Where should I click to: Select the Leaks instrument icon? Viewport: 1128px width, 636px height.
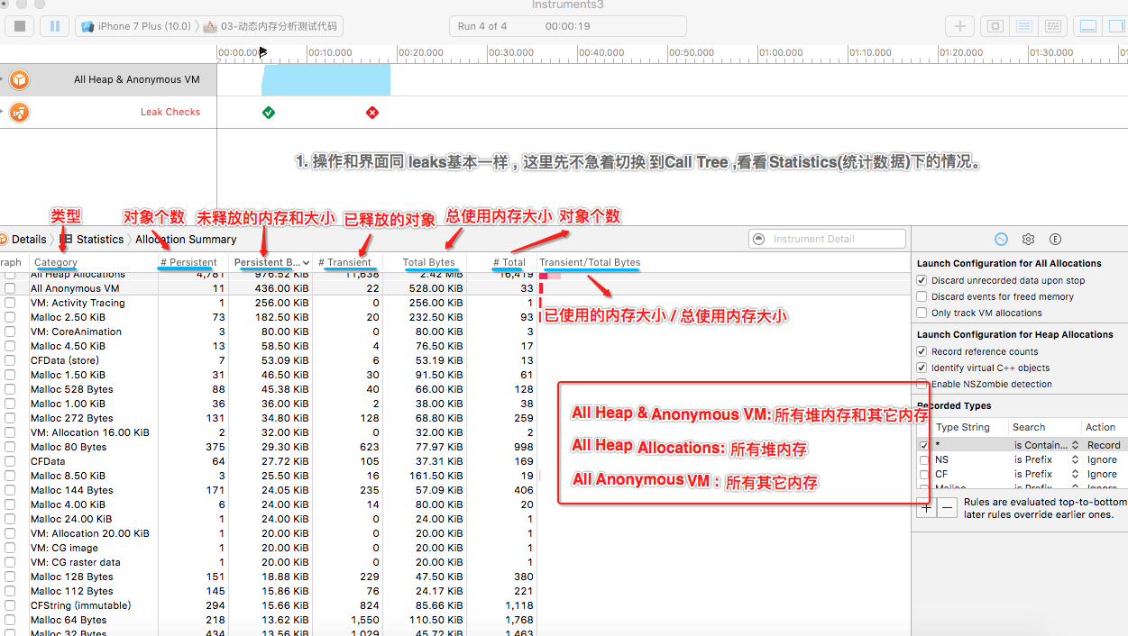point(19,113)
